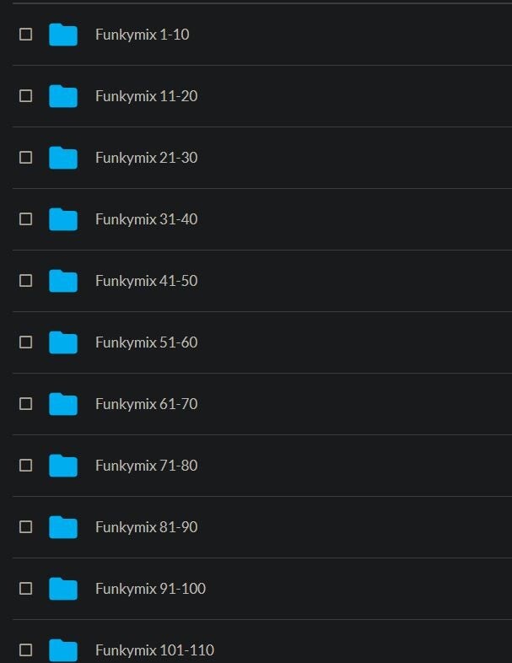512x663 pixels.
Task: Select the Funkymix 21-30 checkbox
Action: click(26, 158)
